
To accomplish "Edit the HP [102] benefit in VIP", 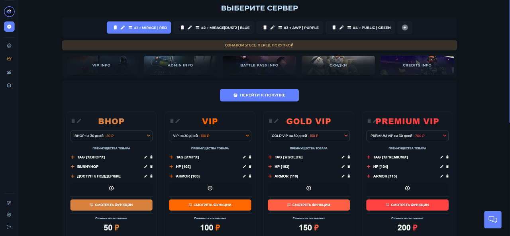I will pos(244,166).
